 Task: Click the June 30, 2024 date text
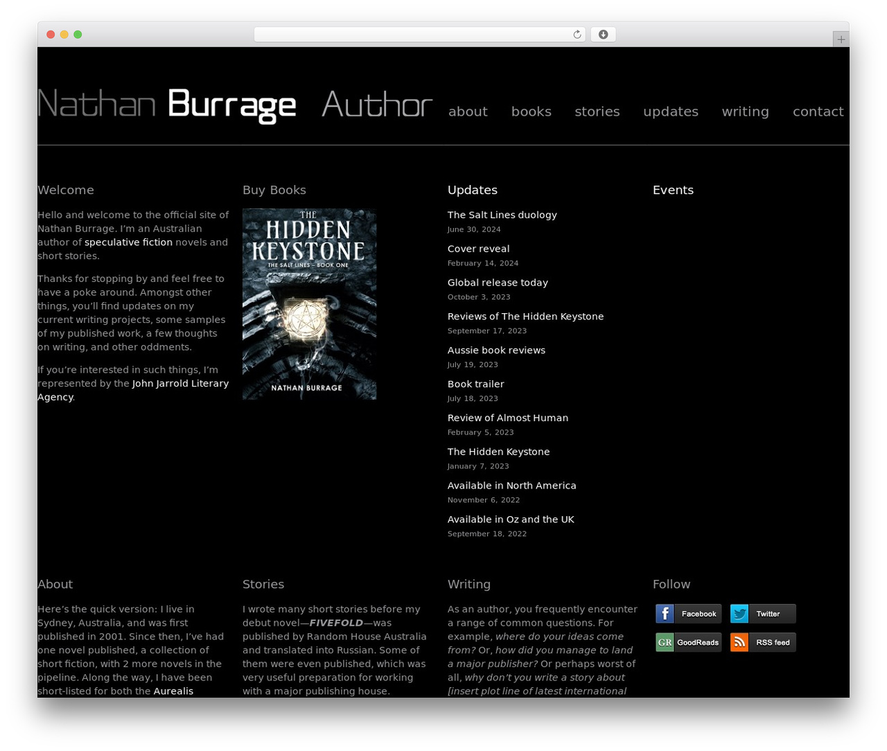(474, 229)
